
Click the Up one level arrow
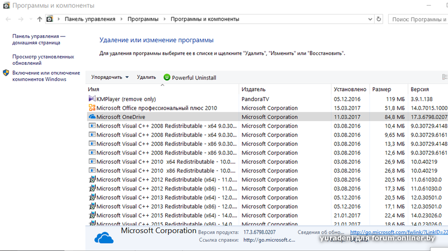point(39,19)
